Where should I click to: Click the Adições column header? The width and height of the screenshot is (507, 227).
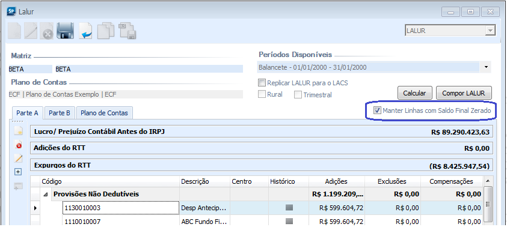click(337, 181)
